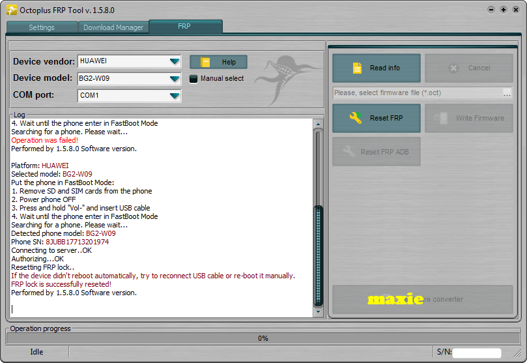The height and width of the screenshot is (363, 527).
Task: Expand the Device model dropdown arrow
Action: click(x=175, y=79)
